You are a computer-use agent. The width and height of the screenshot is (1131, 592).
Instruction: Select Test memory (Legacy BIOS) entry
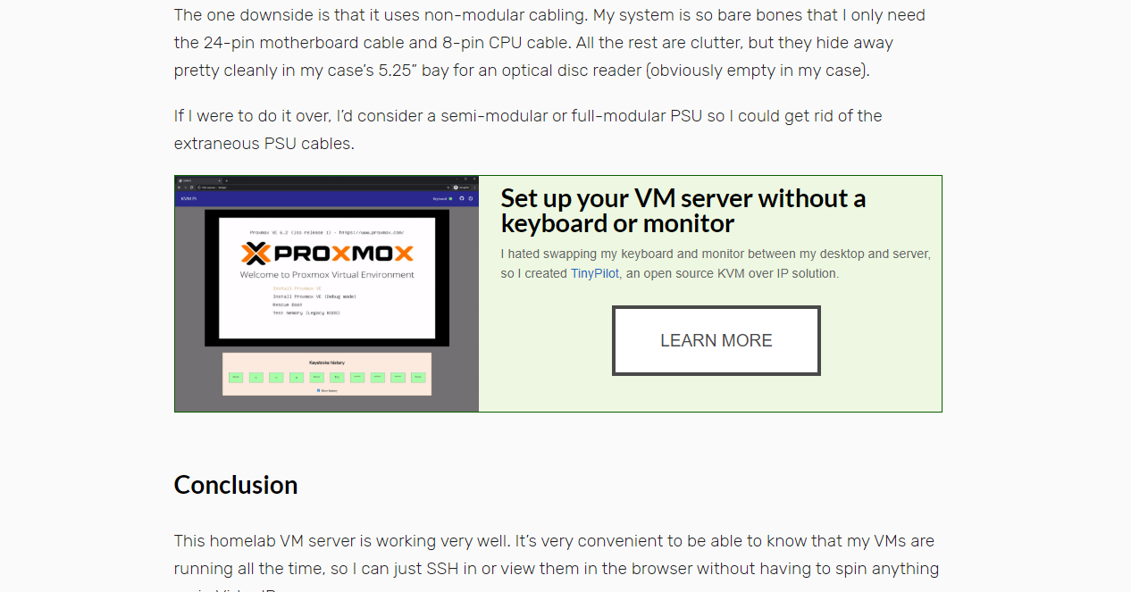306,313
